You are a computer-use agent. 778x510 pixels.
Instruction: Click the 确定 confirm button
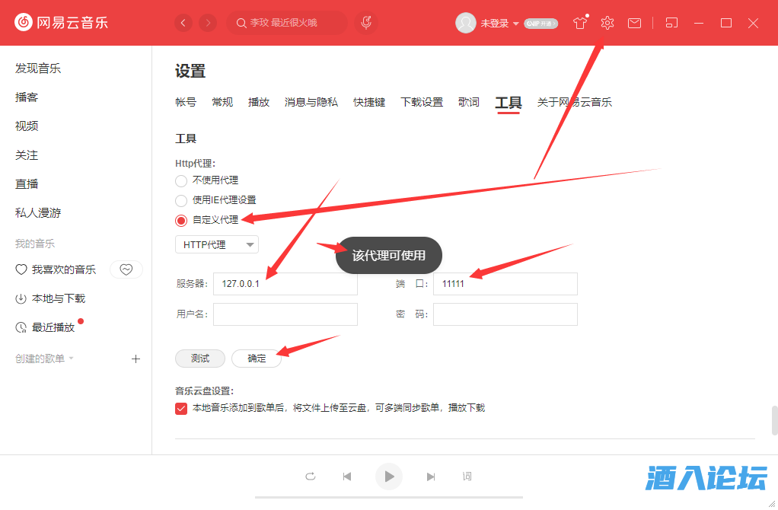tap(257, 359)
